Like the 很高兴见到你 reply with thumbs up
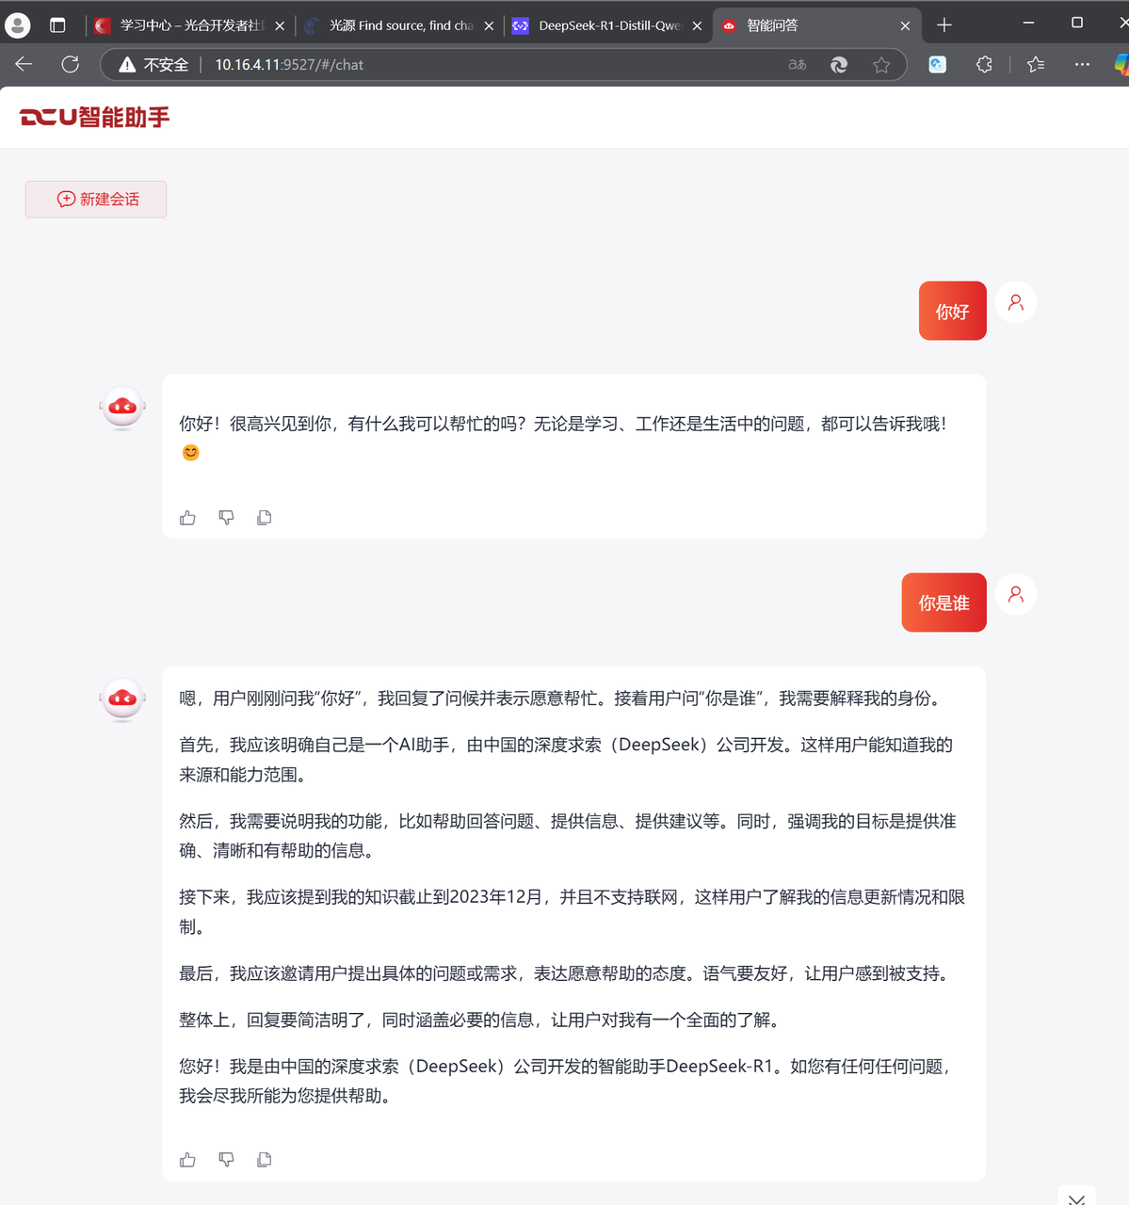The image size is (1129, 1205). click(x=187, y=518)
